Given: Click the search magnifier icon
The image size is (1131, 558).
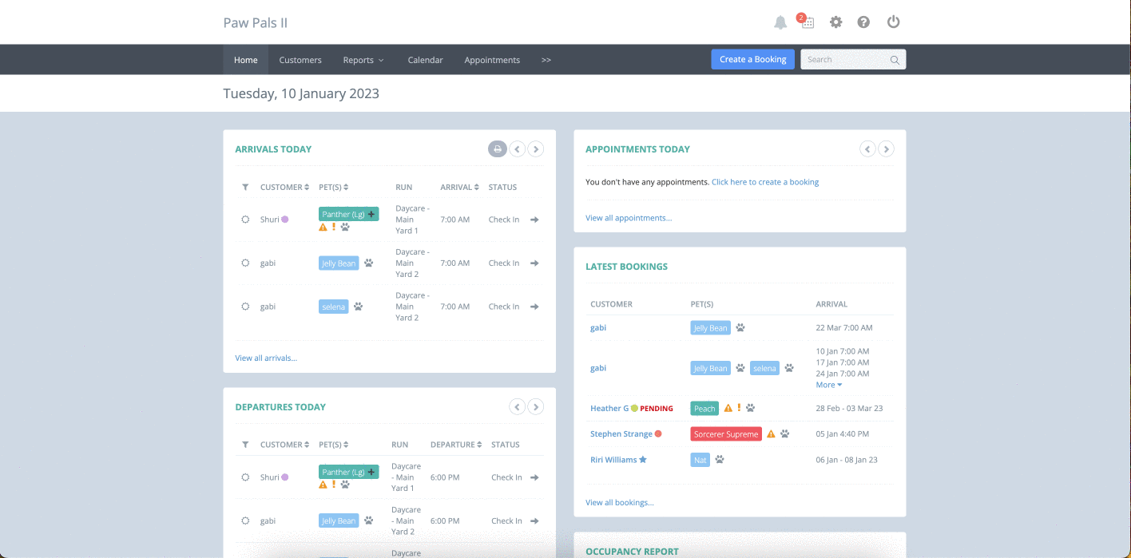Looking at the screenshot, I should coord(895,60).
